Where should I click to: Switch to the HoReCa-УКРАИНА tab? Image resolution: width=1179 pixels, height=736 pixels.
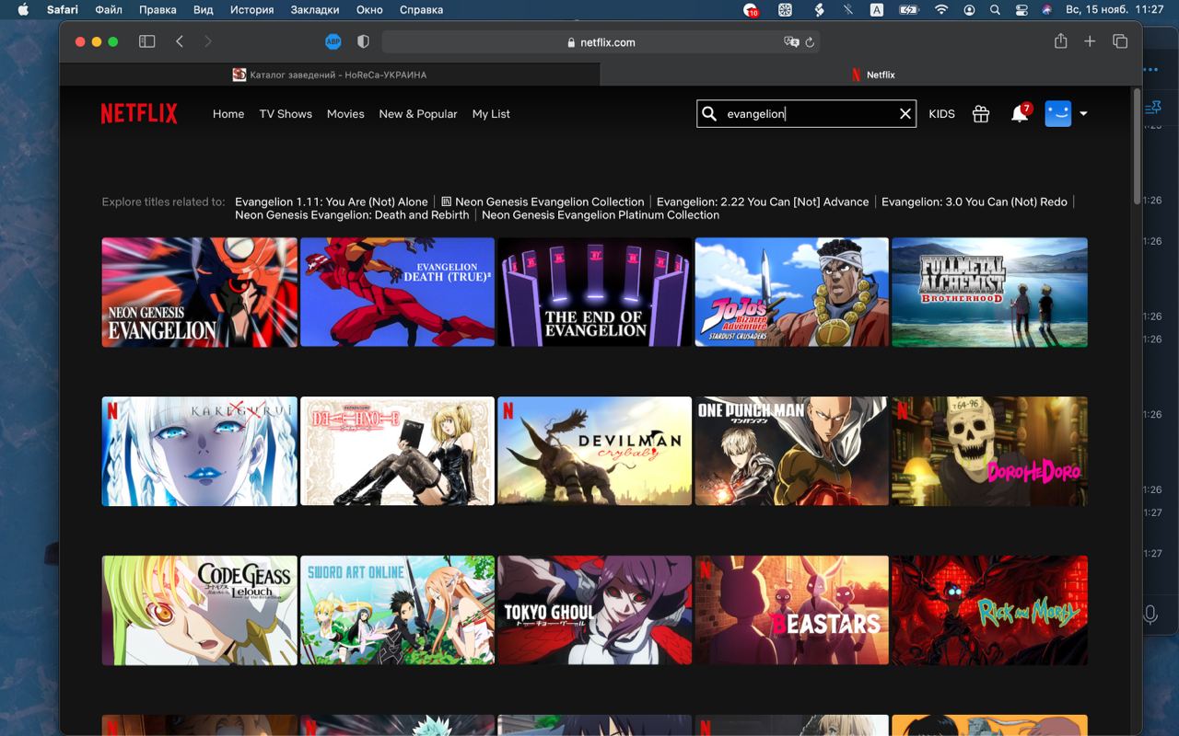[x=330, y=75]
